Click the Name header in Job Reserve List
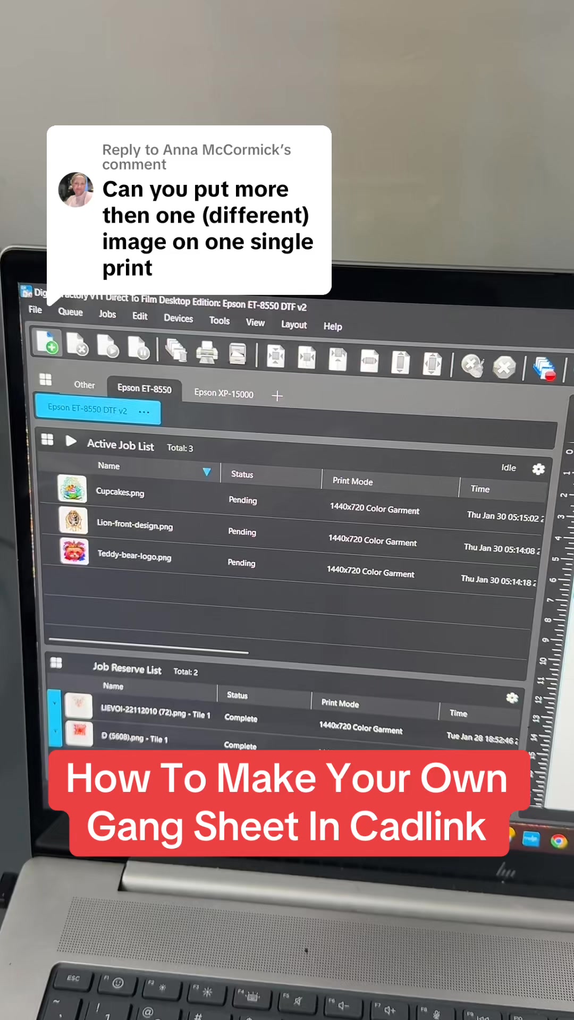The height and width of the screenshot is (1020, 574). tap(113, 686)
